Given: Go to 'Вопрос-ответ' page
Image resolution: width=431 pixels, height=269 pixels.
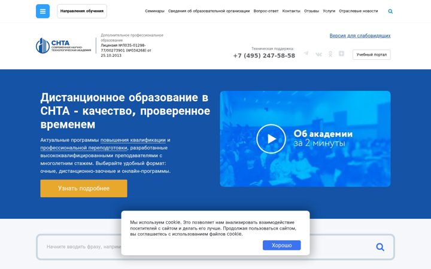Looking at the screenshot, I should (x=266, y=11).
